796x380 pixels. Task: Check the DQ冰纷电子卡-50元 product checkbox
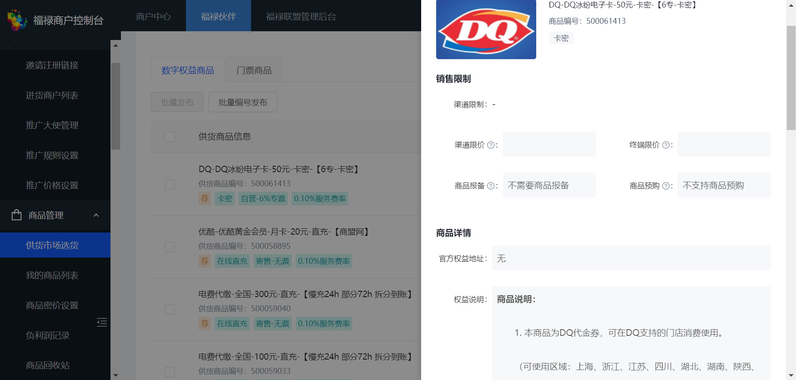[170, 185]
